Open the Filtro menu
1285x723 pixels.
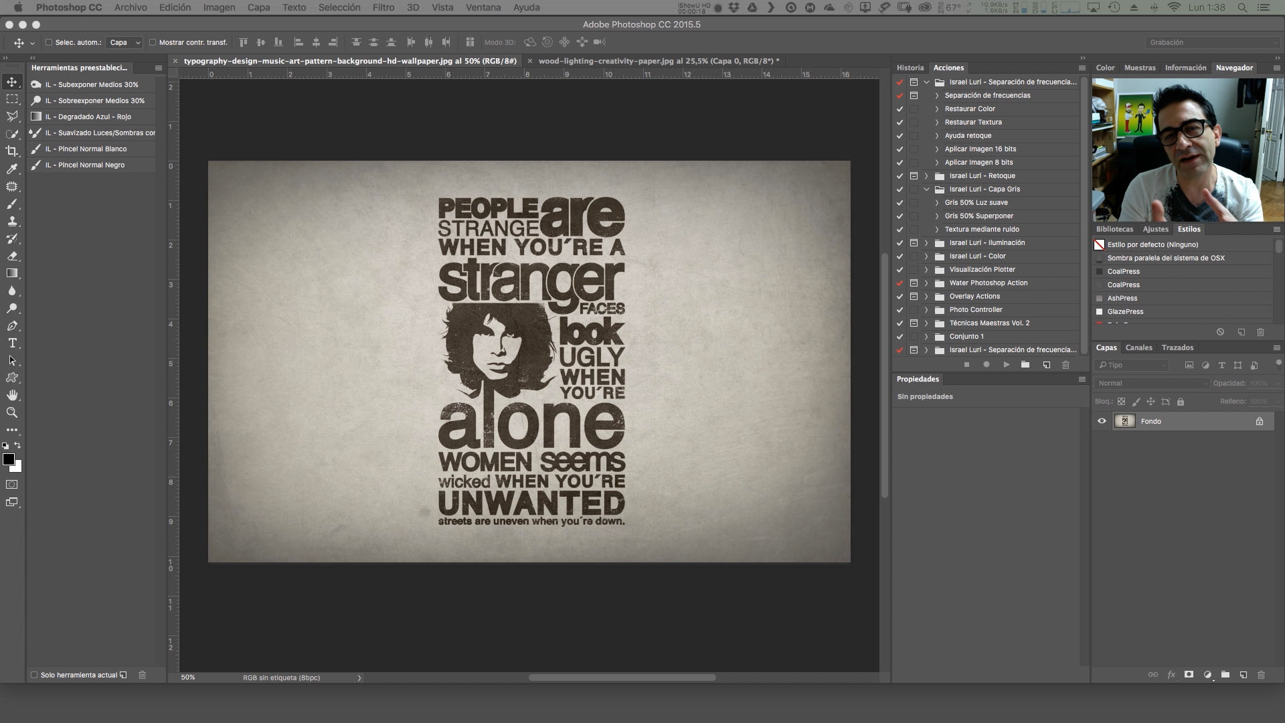point(383,7)
